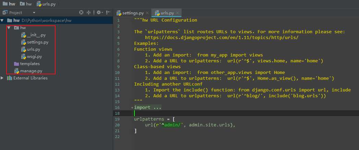359x150 pixels.
Task: Click the External Libraries label
Action: (31, 78)
